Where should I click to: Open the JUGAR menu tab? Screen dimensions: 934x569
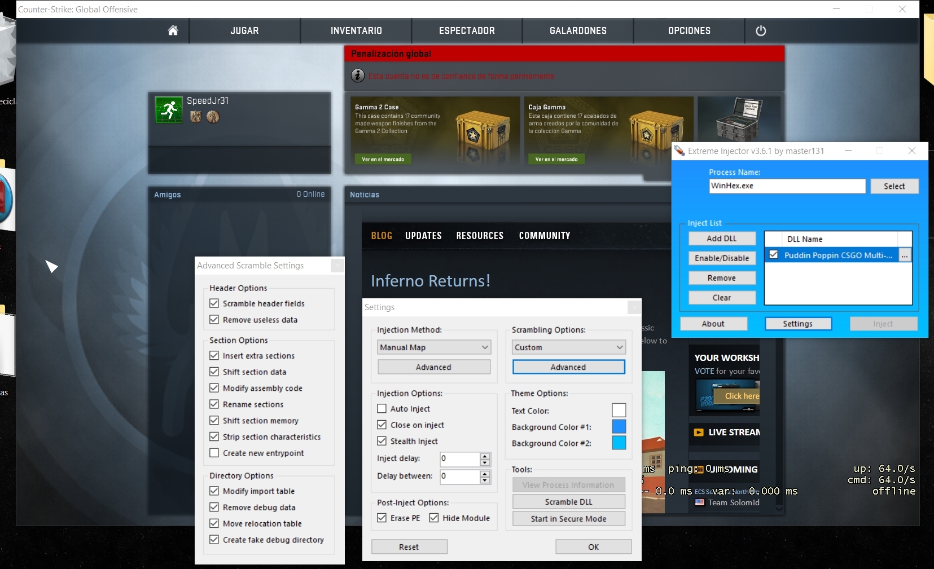[x=244, y=30]
